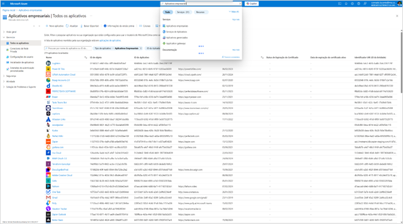Open the UiPath Automation Cloud app

pos(63,74)
